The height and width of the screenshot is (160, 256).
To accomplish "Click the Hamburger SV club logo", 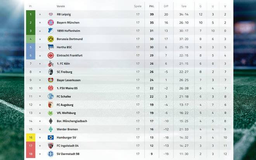I will click(x=50, y=137).
